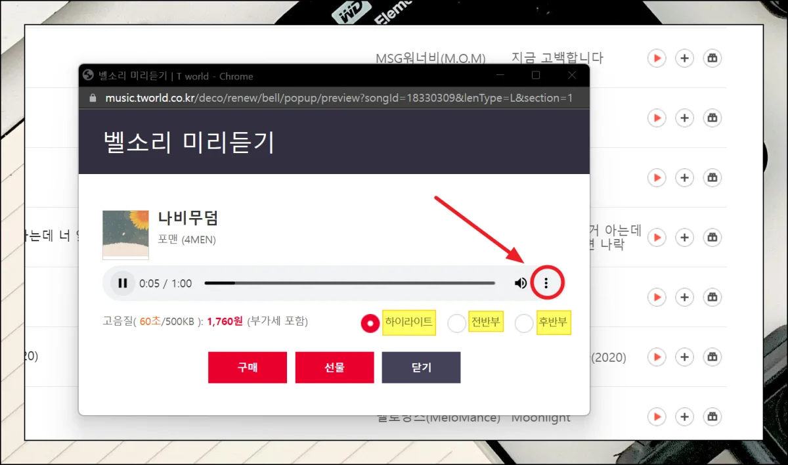Close the 벨소리 미리듣기 popup window
Viewport: 788px width, 465px height.
pyautogui.click(x=571, y=76)
